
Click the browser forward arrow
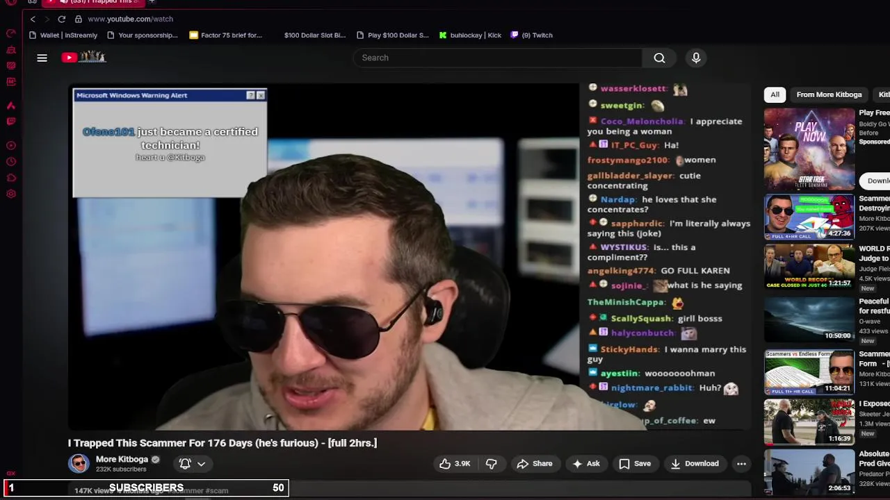(47, 19)
